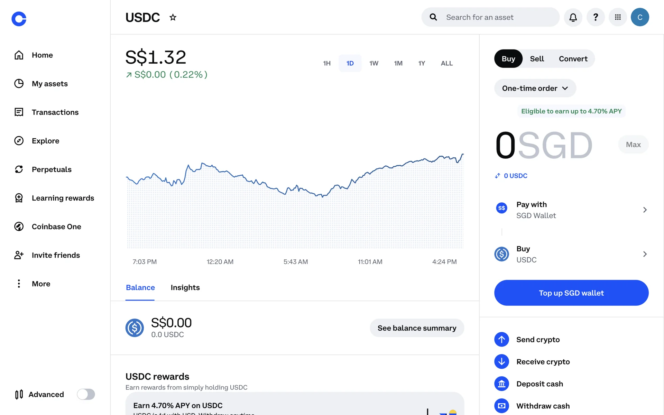Open Transactions in the sidebar
664x415 pixels.
(x=55, y=112)
